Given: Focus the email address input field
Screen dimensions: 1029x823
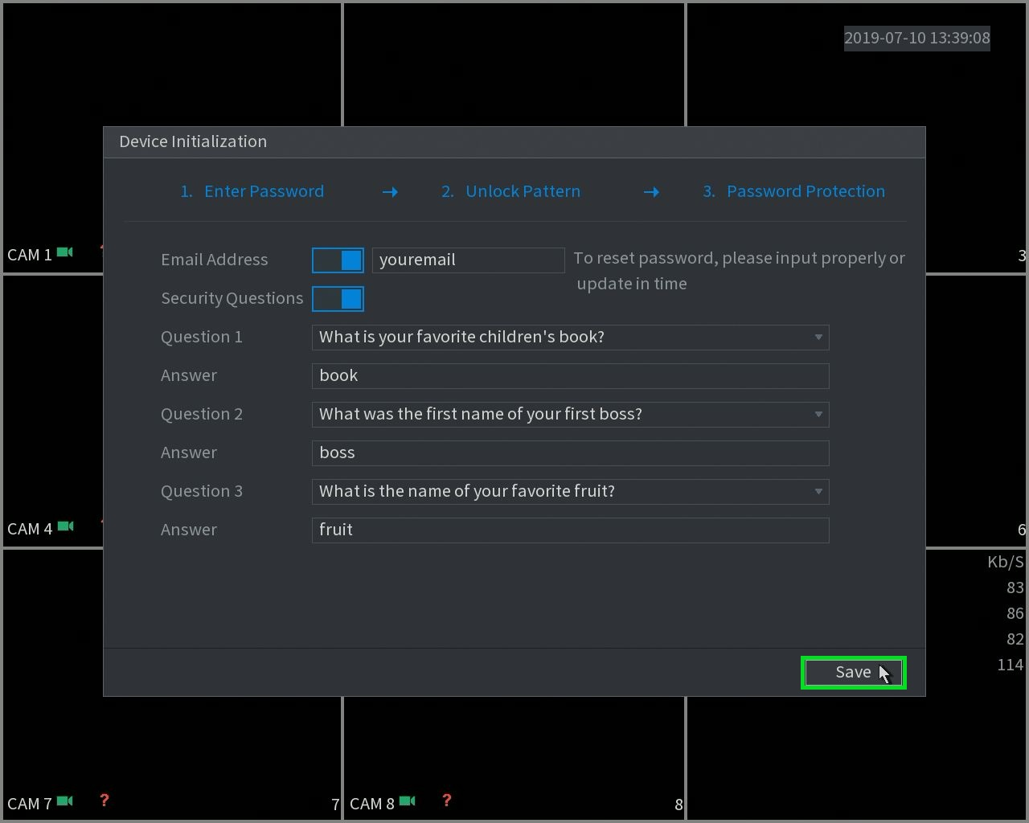Looking at the screenshot, I should 468,260.
